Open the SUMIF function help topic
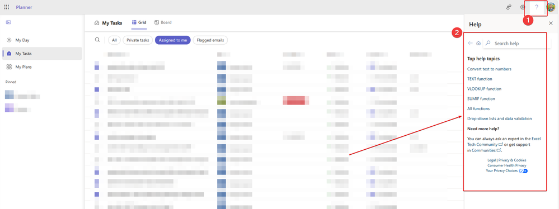The height and width of the screenshot is (209, 559). point(481,98)
